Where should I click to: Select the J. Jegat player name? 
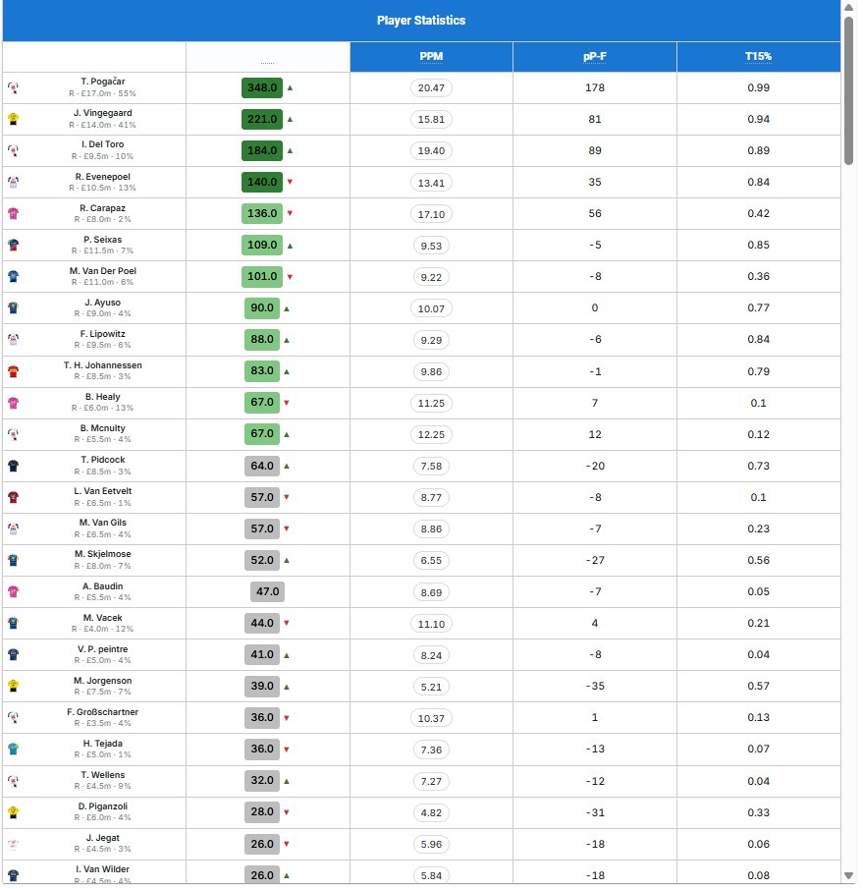coord(102,838)
